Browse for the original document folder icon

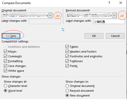[x=58, y=15]
